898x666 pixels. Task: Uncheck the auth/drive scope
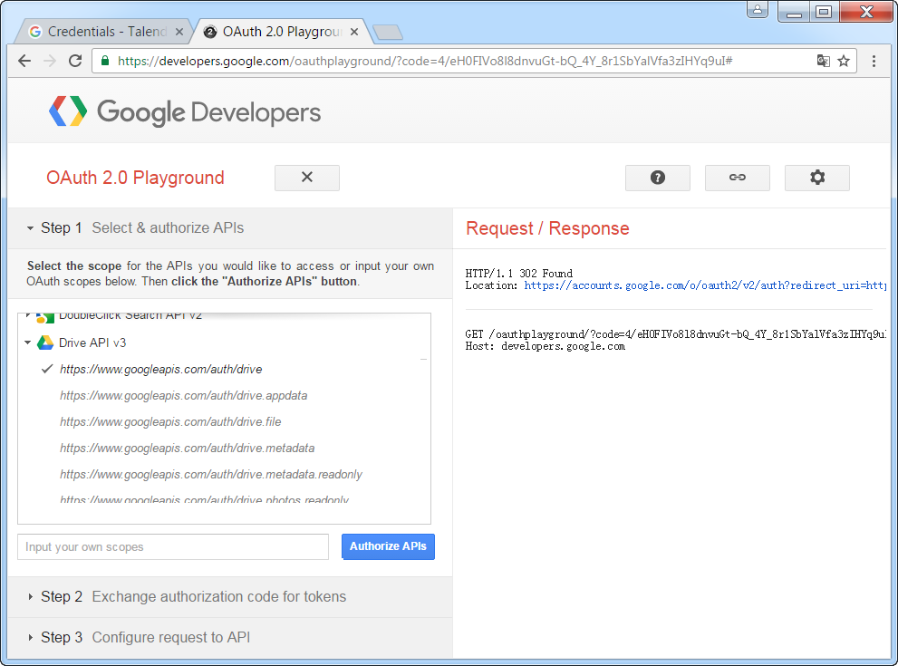(160, 370)
